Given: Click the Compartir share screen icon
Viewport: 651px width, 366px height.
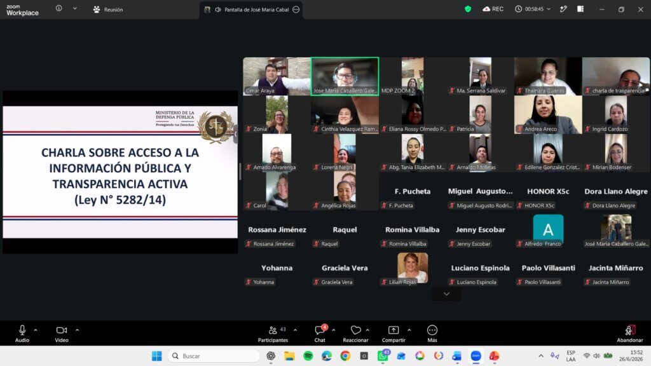Looking at the screenshot, I should [393, 330].
